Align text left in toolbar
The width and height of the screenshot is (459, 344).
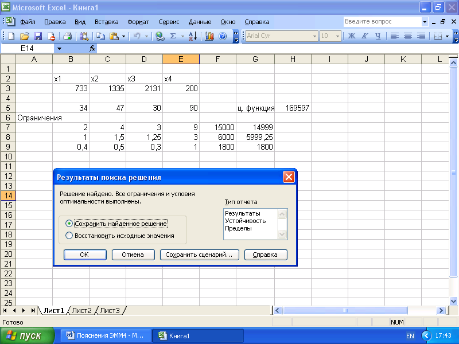point(395,36)
